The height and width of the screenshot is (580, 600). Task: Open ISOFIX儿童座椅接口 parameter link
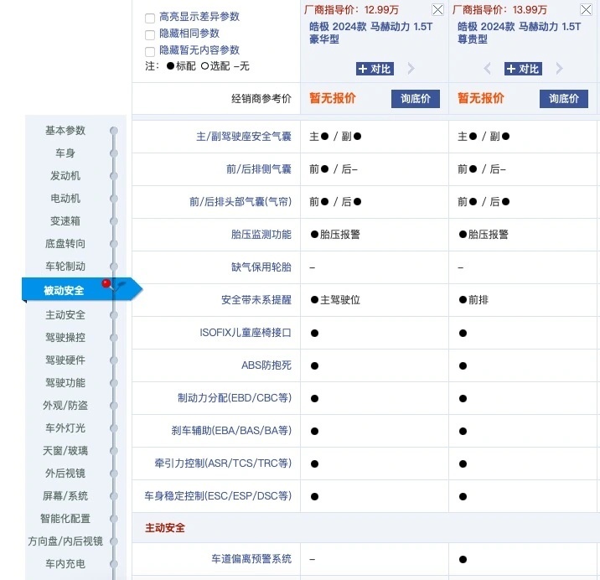pos(246,332)
